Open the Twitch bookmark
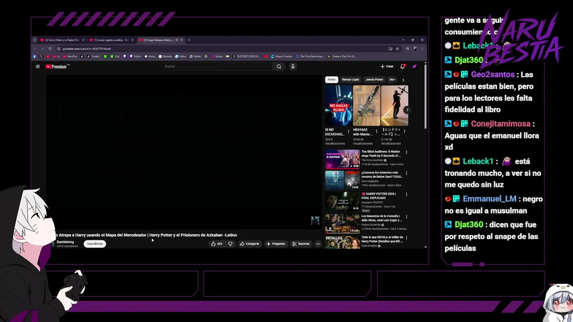This screenshot has height=322, width=573. pos(135,56)
